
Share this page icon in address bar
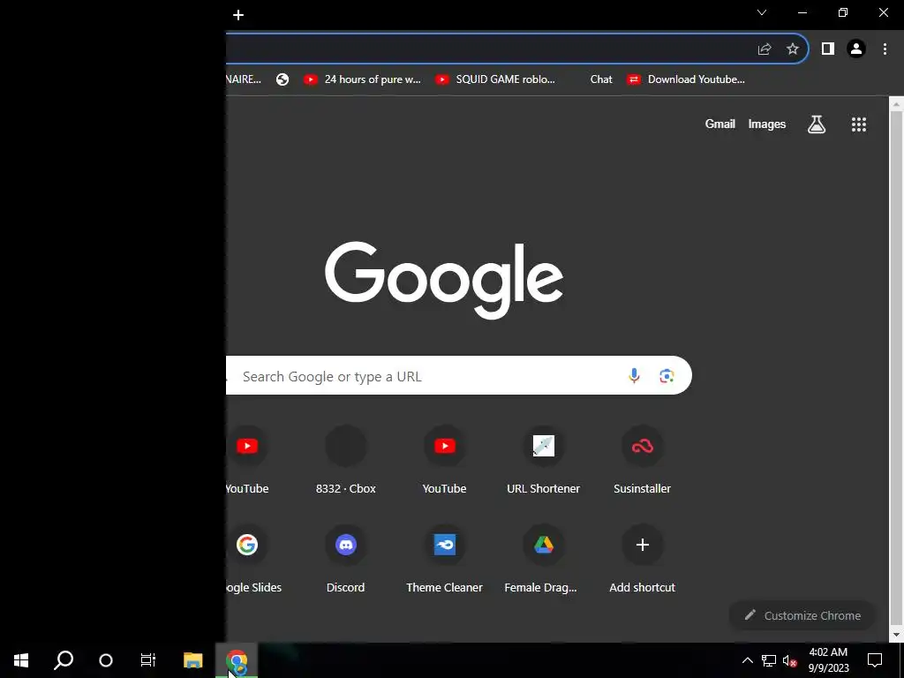click(765, 49)
